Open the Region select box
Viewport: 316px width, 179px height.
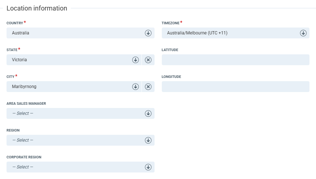[73, 140]
